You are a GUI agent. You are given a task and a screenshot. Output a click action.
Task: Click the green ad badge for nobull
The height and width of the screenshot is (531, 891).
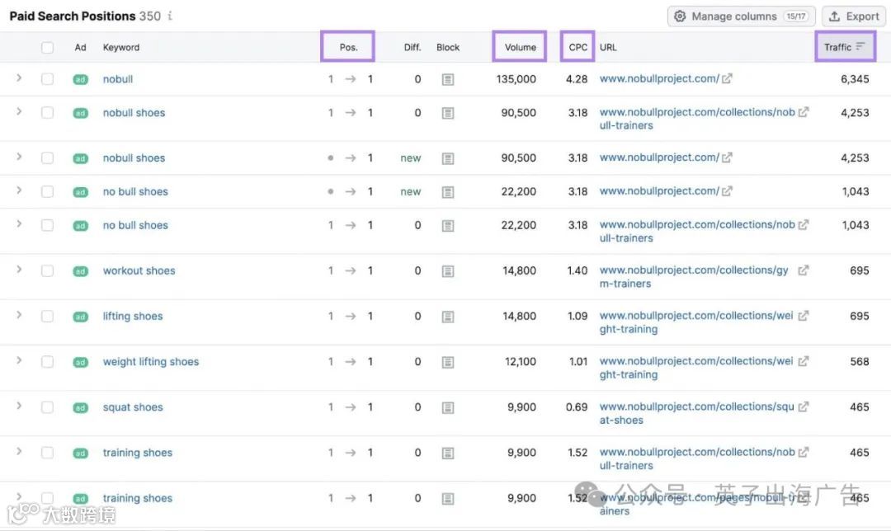tap(81, 79)
